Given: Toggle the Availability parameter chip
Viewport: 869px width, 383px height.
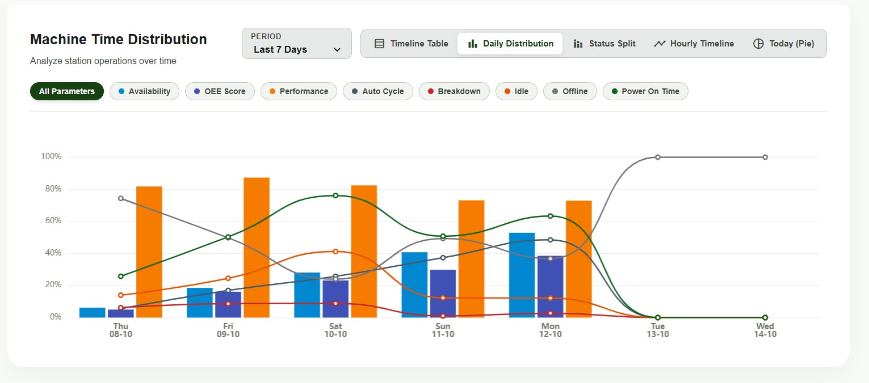Looking at the screenshot, I should [144, 91].
